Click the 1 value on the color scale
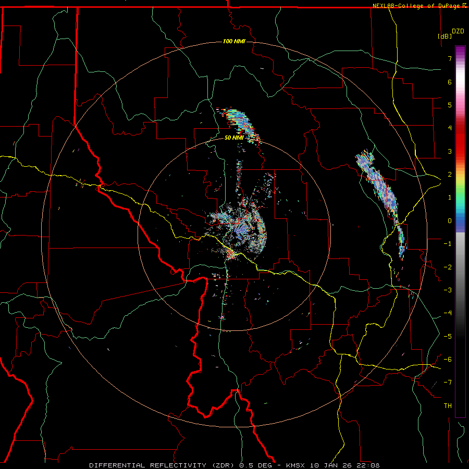Screen dimensions: 469x469 tap(450, 198)
